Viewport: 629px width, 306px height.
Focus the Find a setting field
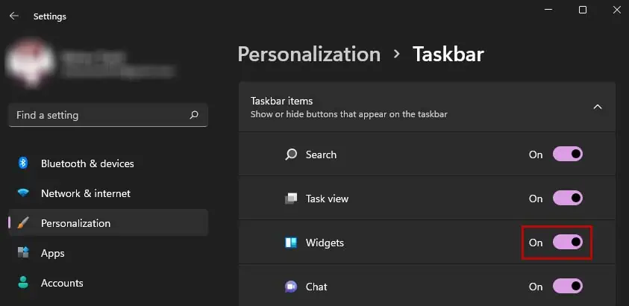point(108,115)
